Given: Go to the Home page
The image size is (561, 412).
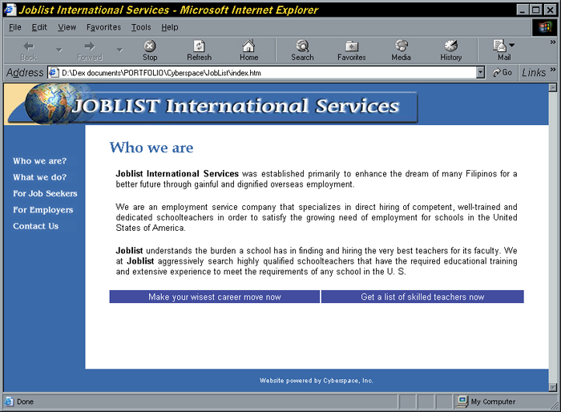Looking at the screenshot, I should pyautogui.click(x=248, y=50).
